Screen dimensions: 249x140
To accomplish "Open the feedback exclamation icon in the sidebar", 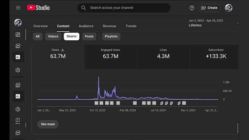I will tap(18, 120).
